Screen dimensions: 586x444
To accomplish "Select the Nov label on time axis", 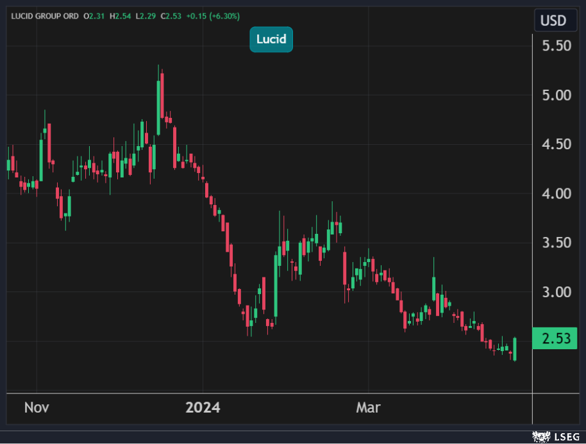I will click(36, 407).
